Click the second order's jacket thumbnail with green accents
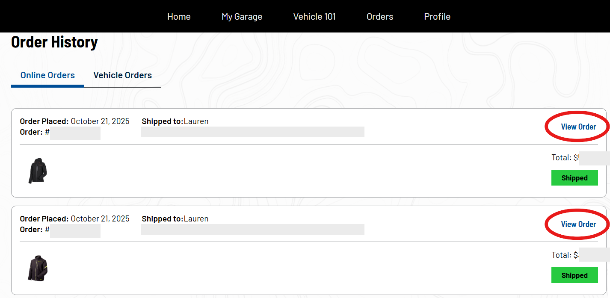Screen dimensions: 610x298 38,268
